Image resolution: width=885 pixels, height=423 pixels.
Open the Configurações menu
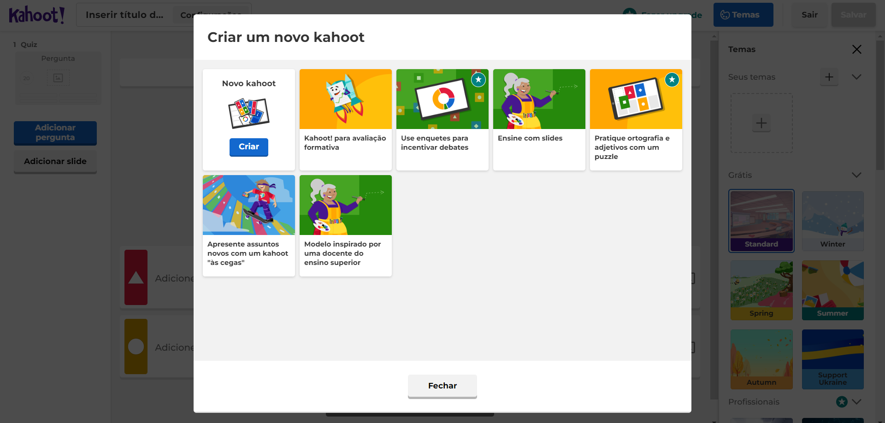coord(212,14)
